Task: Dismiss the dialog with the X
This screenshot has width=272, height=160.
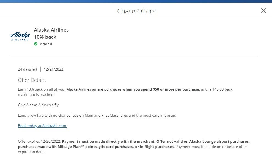Action: point(263,10)
